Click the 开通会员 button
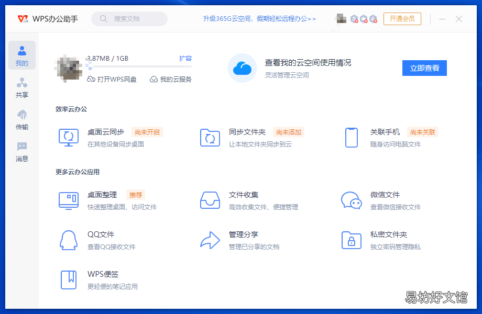This screenshot has width=482, height=314. click(402, 19)
